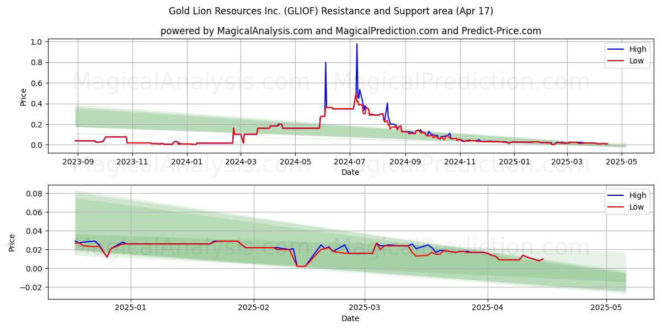Click the top chart 'Date' axis label
The width and height of the screenshot is (662, 331).
click(x=350, y=172)
